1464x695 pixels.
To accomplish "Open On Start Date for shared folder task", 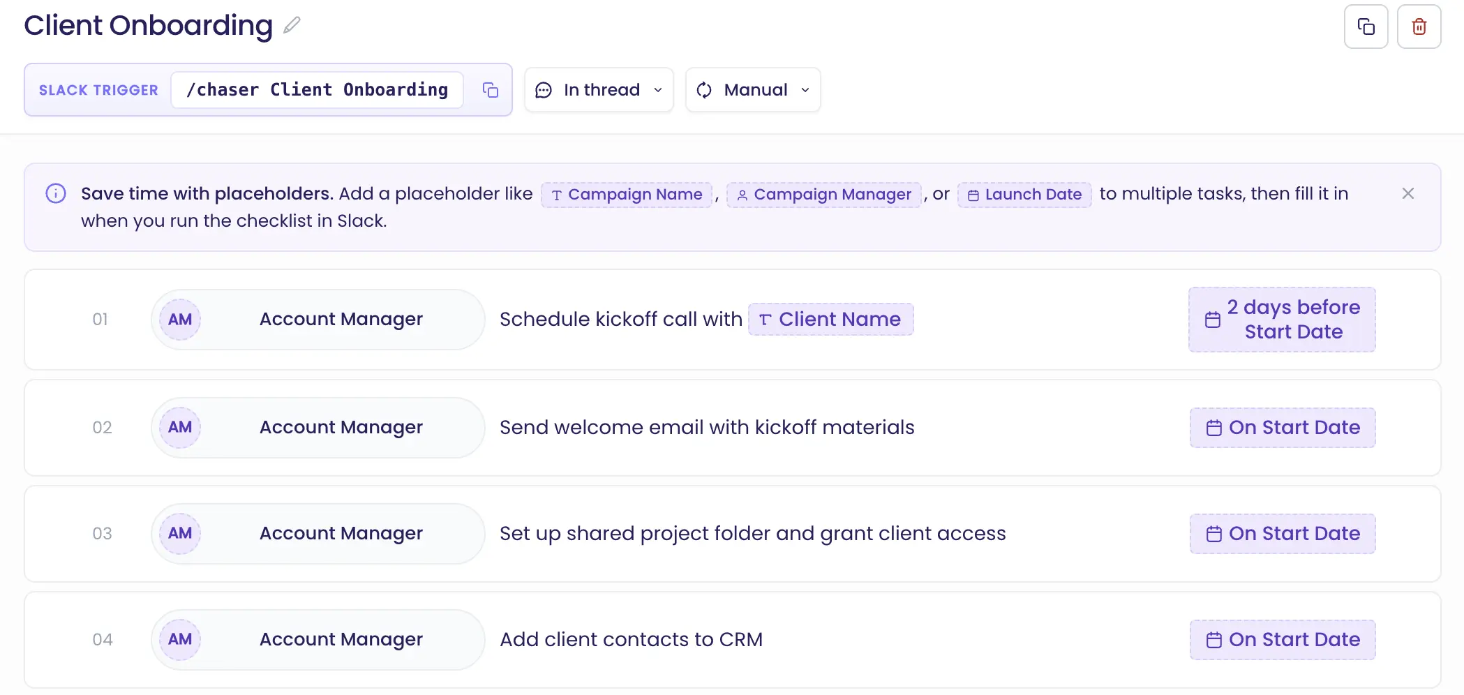I will (1283, 534).
